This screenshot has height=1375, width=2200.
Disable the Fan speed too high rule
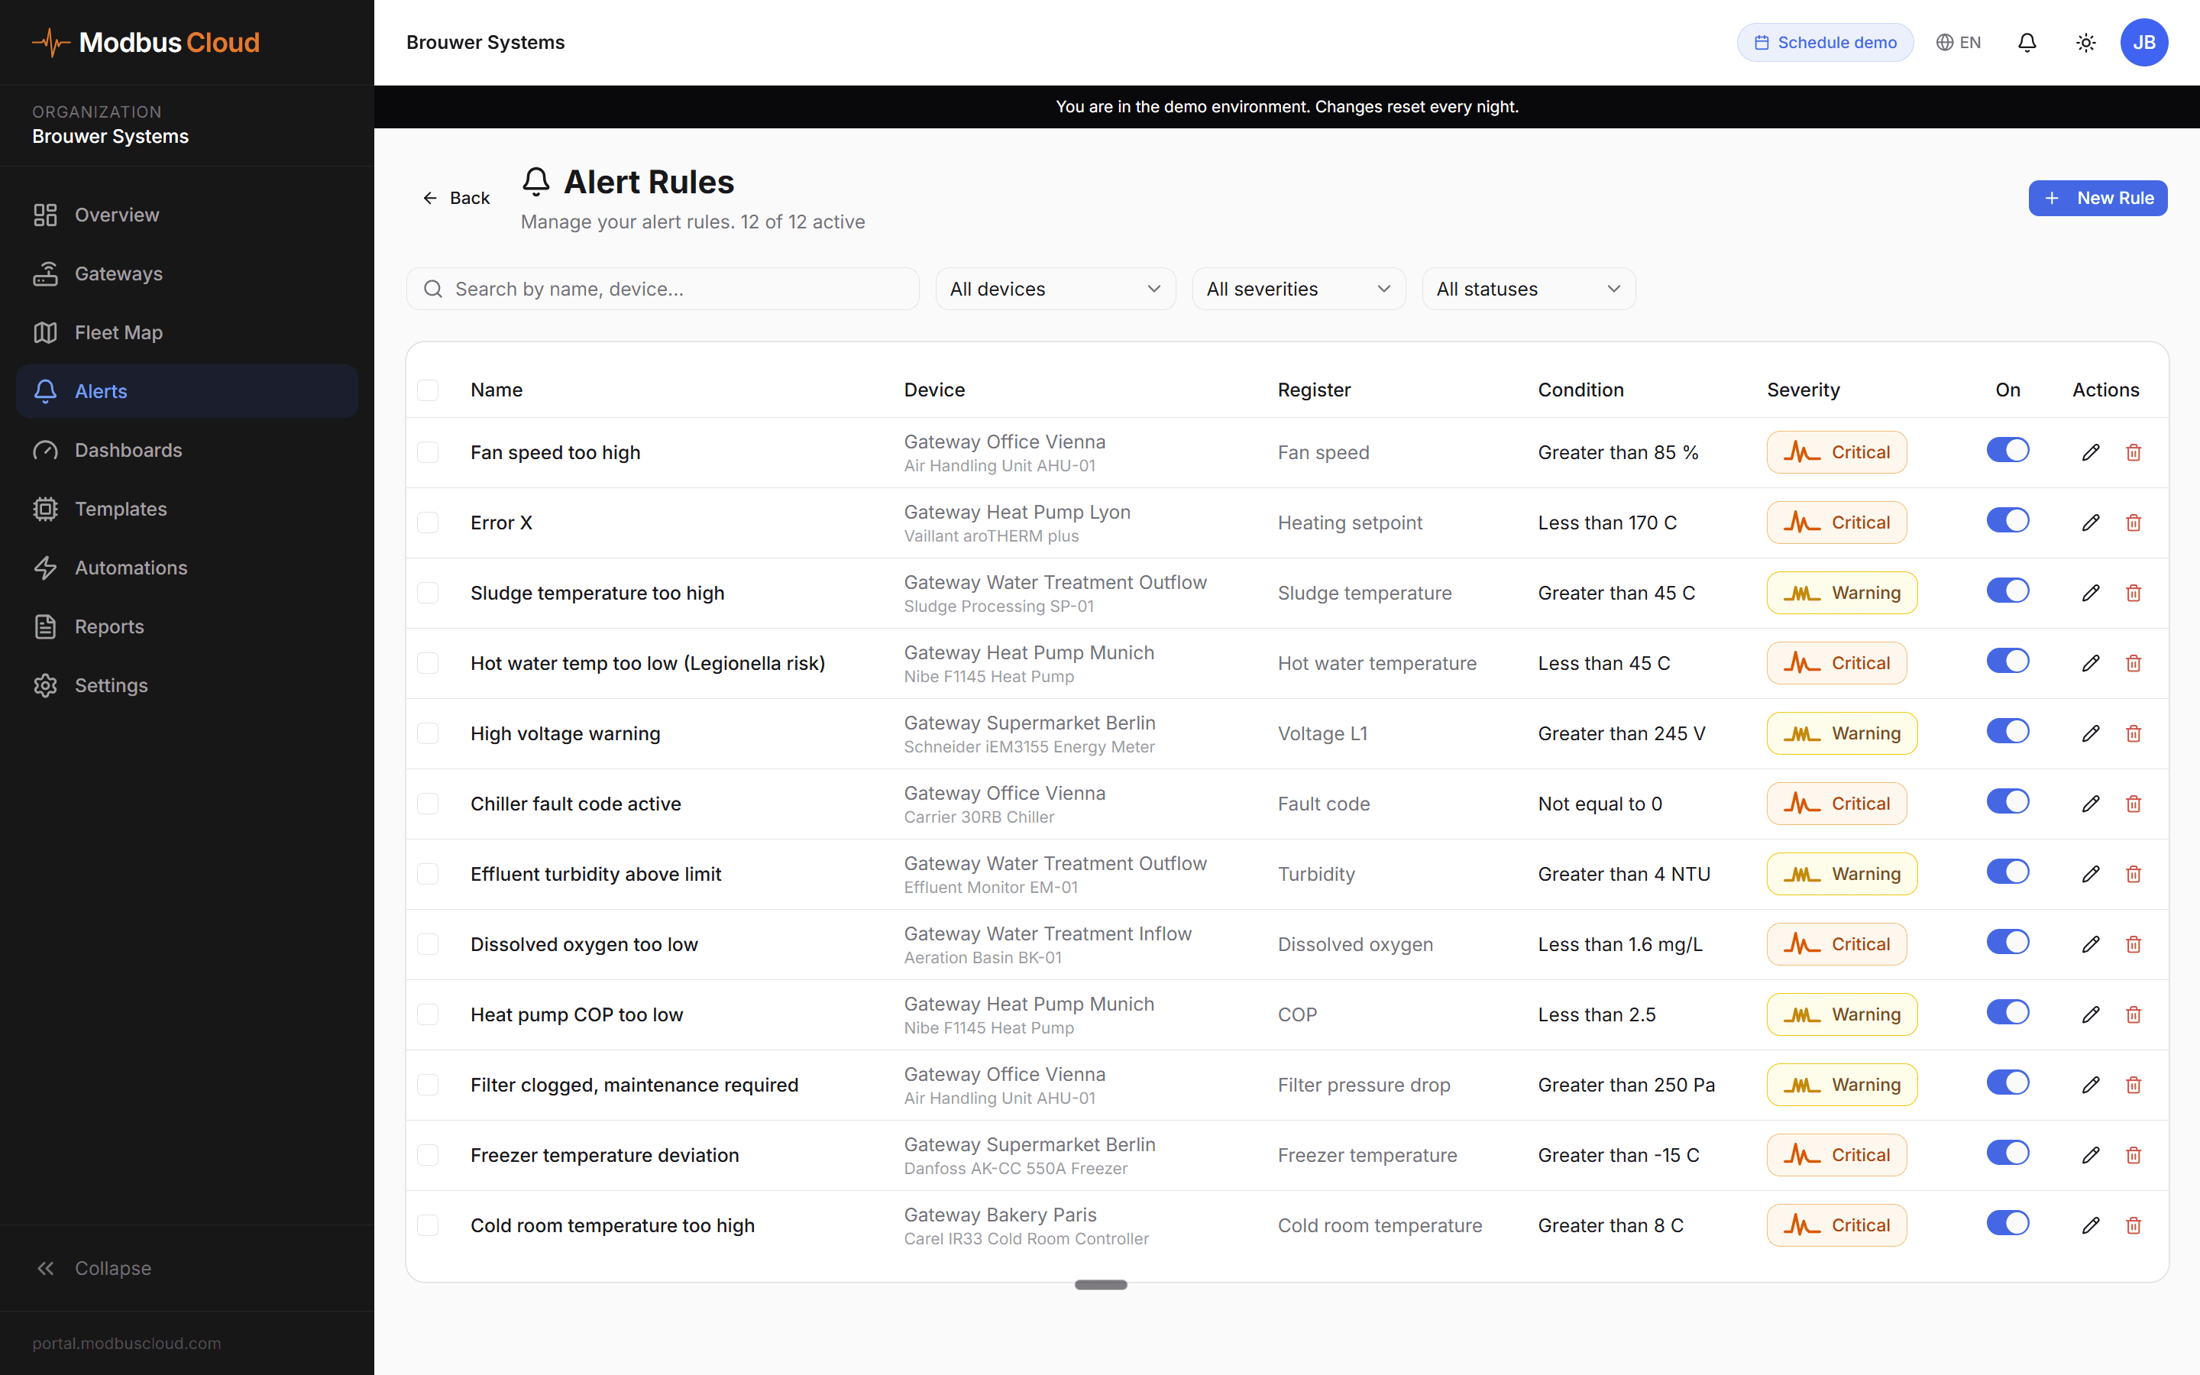click(2008, 449)
